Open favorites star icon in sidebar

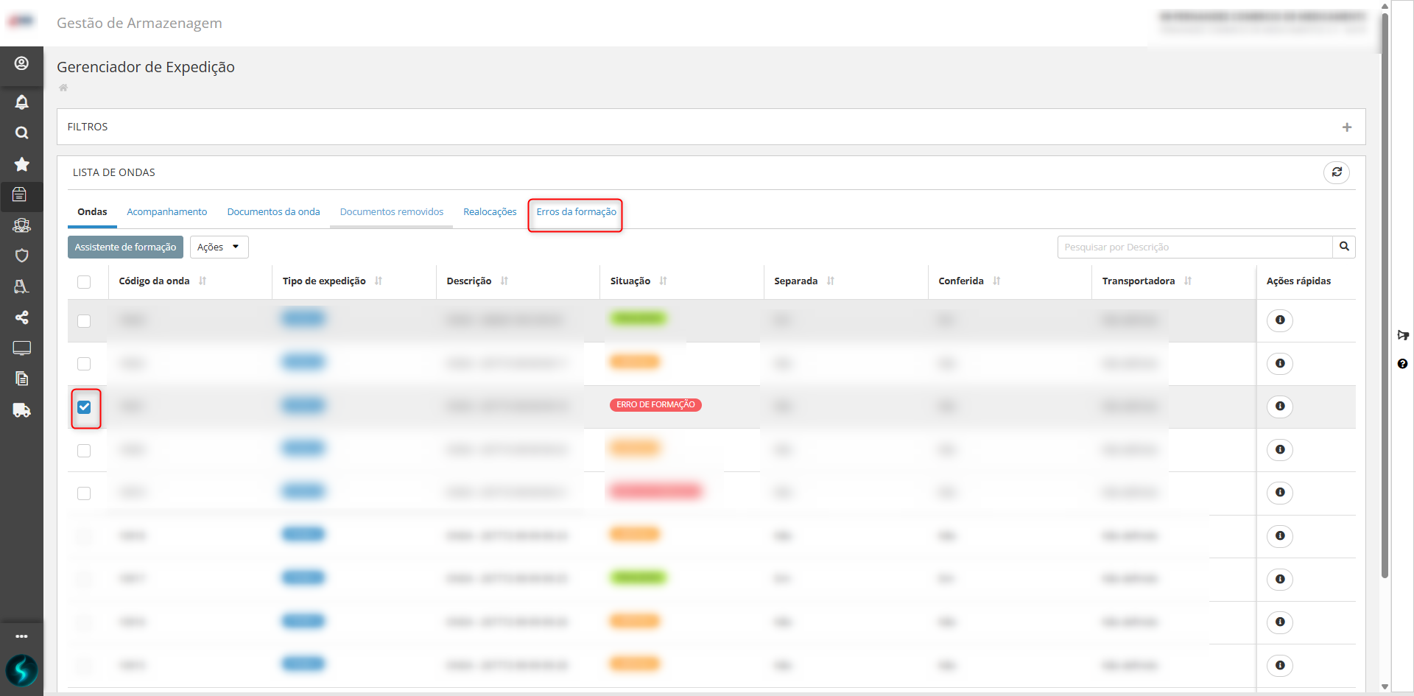tap(21, 164)
